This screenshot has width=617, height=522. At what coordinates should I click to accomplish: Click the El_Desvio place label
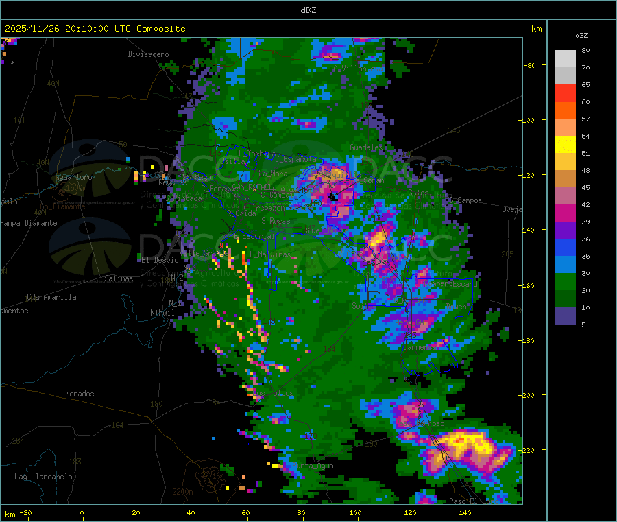click(x=160, y=260)
